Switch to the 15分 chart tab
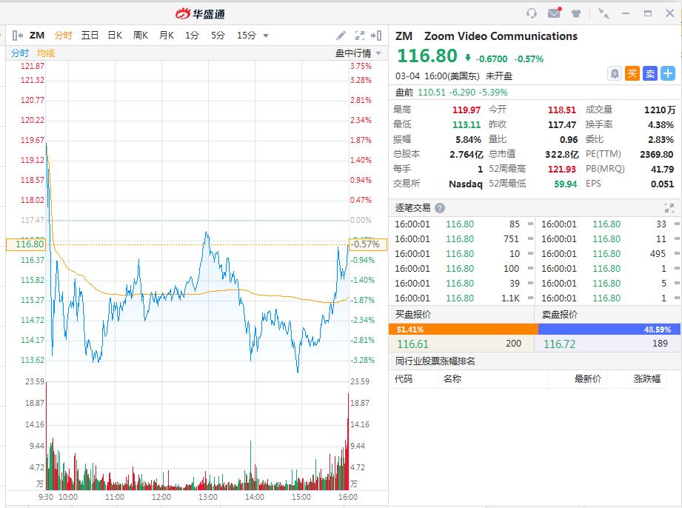 click(x=246, y=36)
